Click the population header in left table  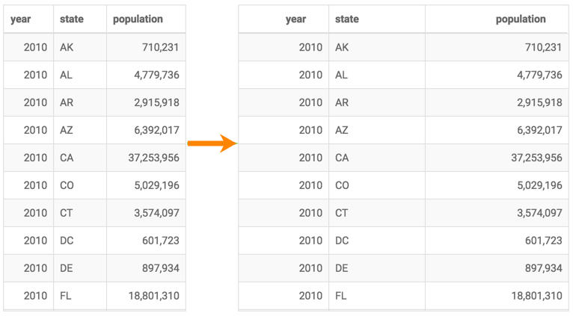pos(138,19)
